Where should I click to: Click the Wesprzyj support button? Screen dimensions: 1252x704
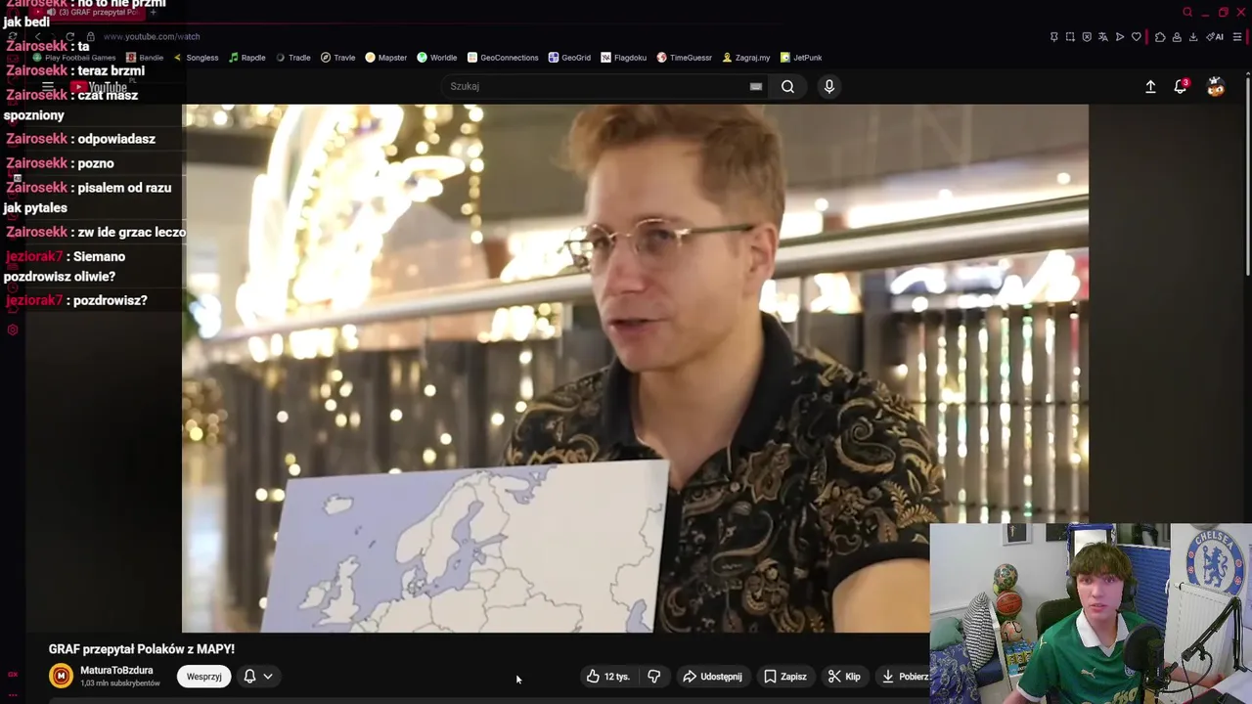point(204,677)
